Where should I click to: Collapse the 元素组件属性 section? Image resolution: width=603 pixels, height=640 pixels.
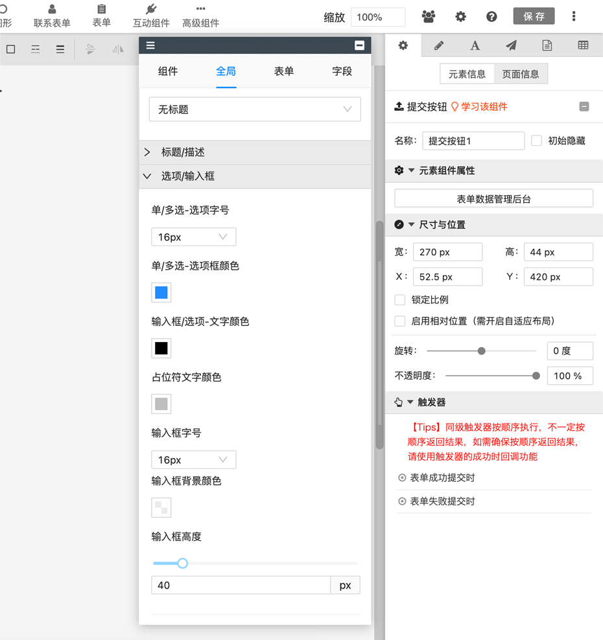click(x=411, y=170)
